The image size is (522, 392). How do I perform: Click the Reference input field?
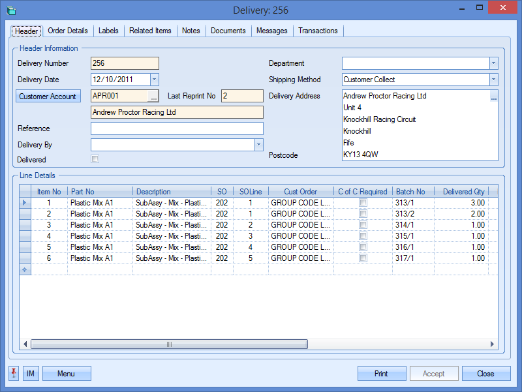pyautogui.click(x=177, y=128)
